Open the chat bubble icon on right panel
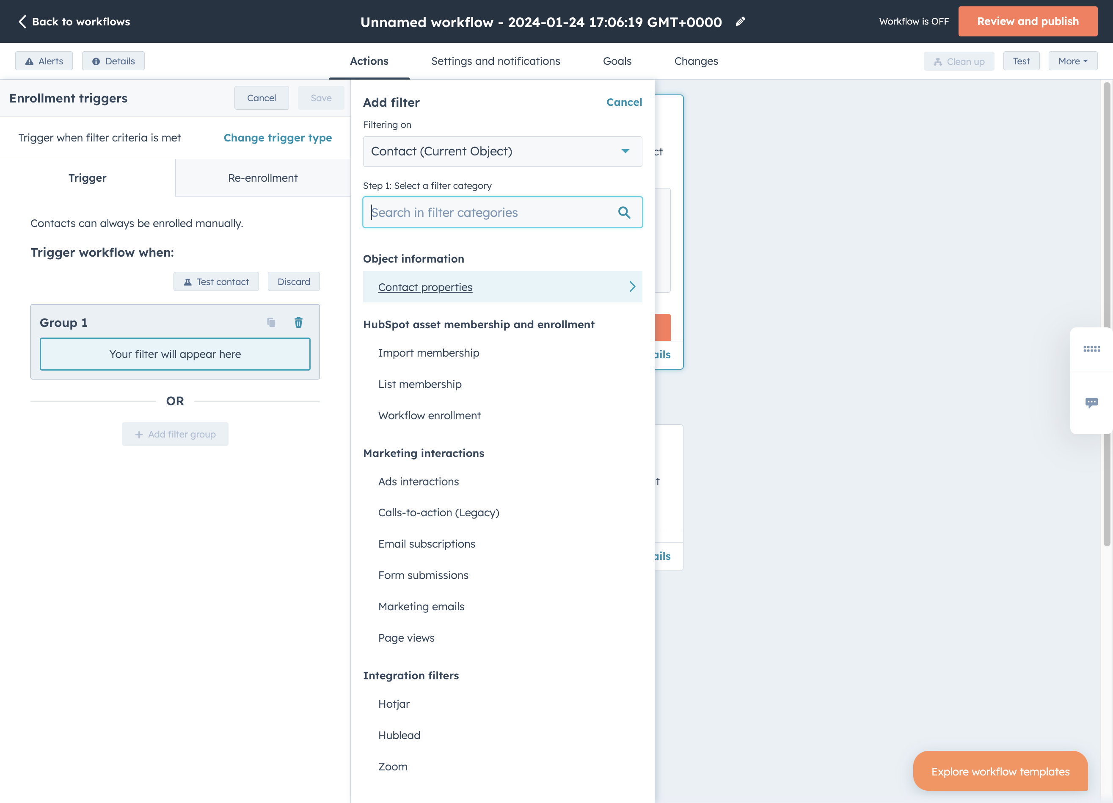Screen dimensions: 1113x803 coord(1091,403)
